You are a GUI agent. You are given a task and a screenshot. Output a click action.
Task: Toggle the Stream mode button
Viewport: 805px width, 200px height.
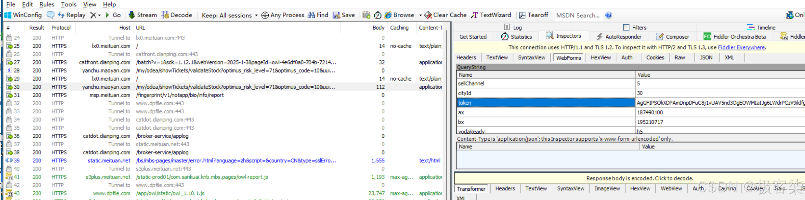click(143, 15)
